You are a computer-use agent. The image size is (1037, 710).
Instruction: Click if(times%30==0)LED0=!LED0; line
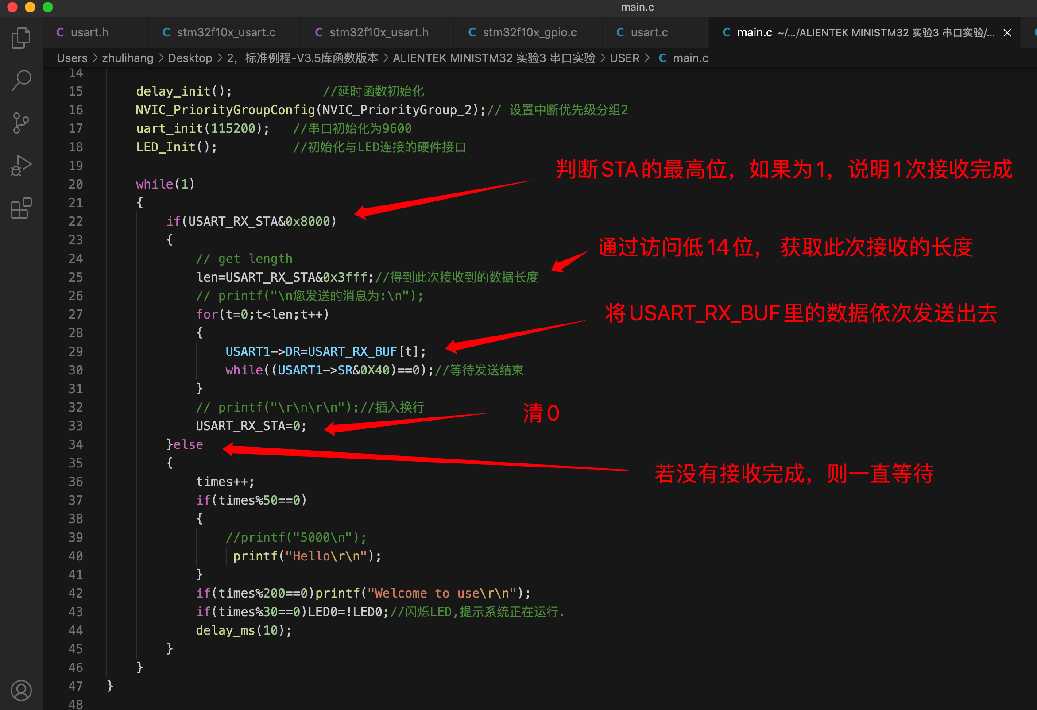coord(292,612)
